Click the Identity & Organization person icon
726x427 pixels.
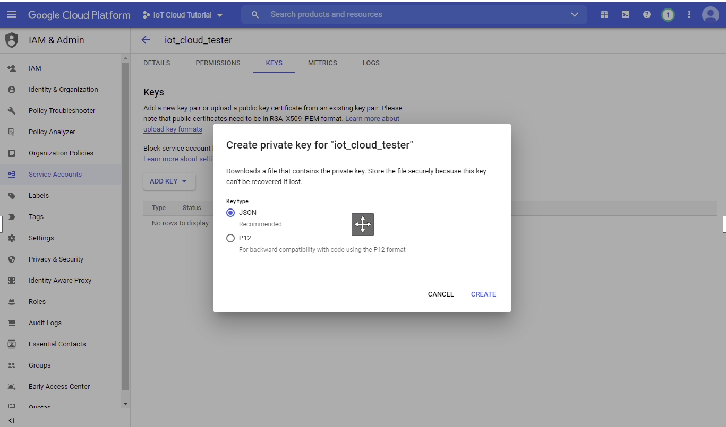(12, 89)
